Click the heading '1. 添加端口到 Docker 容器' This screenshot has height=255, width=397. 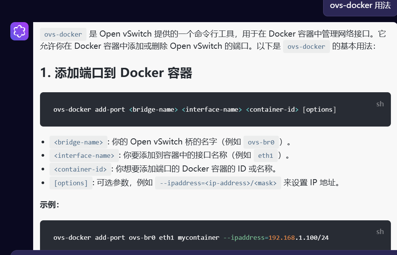pyautogui.click(x=116, y=73)
